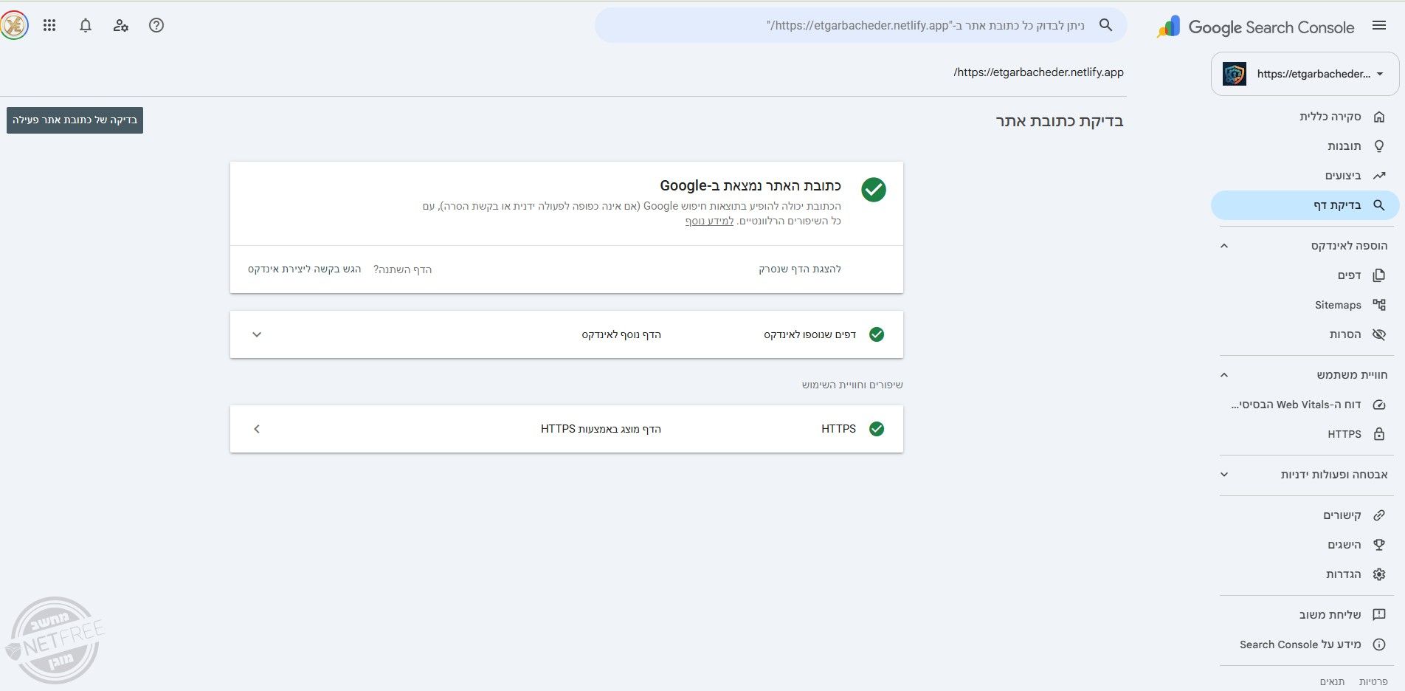Click the feedback icon for שליחת משוב

(x=1378, y=615)
